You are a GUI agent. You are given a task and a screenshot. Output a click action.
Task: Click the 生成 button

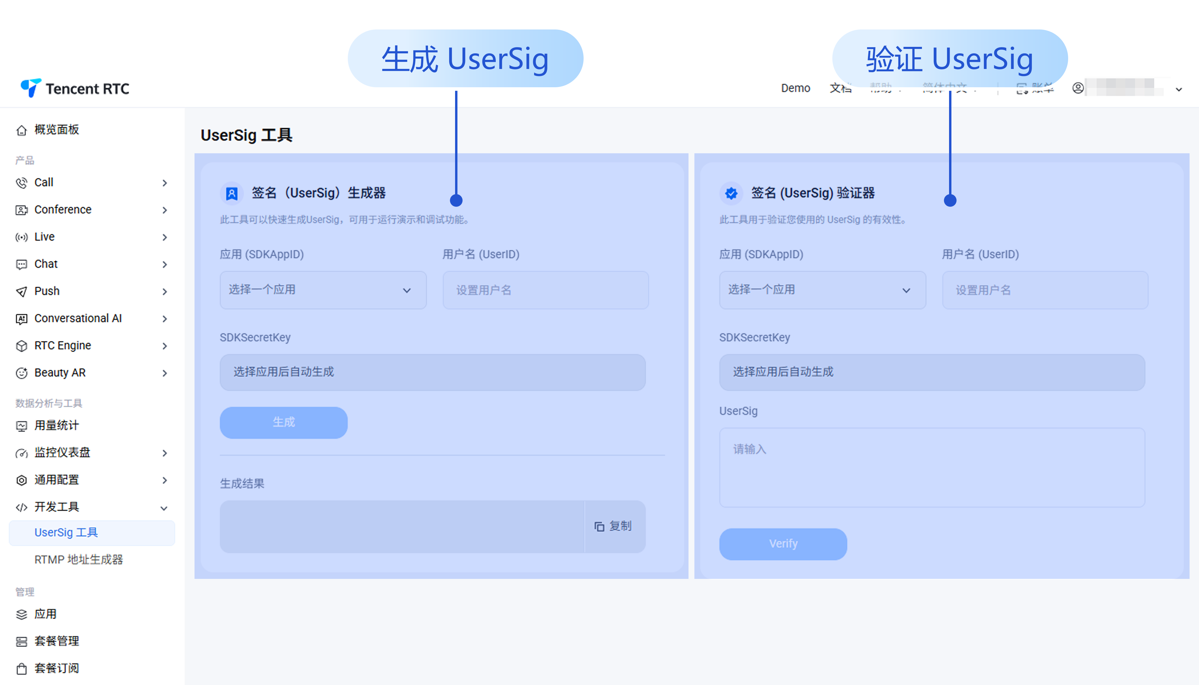284,422
